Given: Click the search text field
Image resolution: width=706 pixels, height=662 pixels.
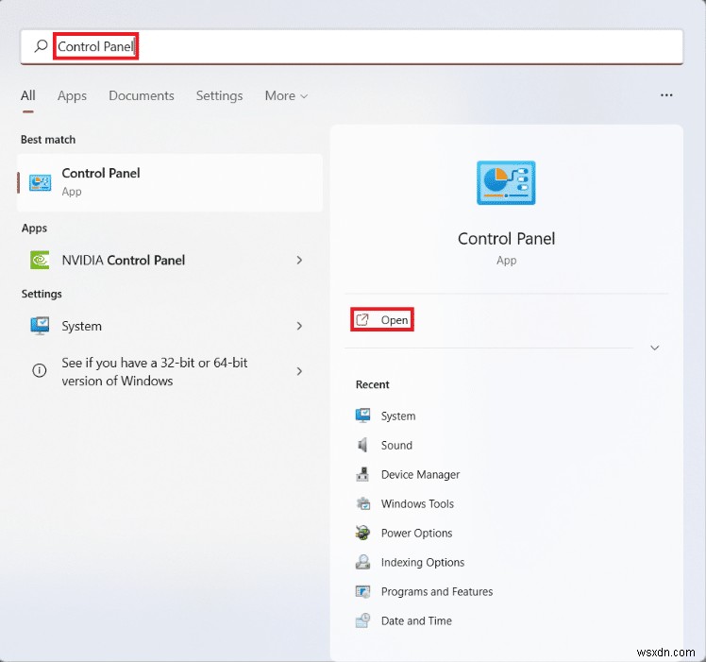Looking at the screenshot, I should [x=351, y=46].
